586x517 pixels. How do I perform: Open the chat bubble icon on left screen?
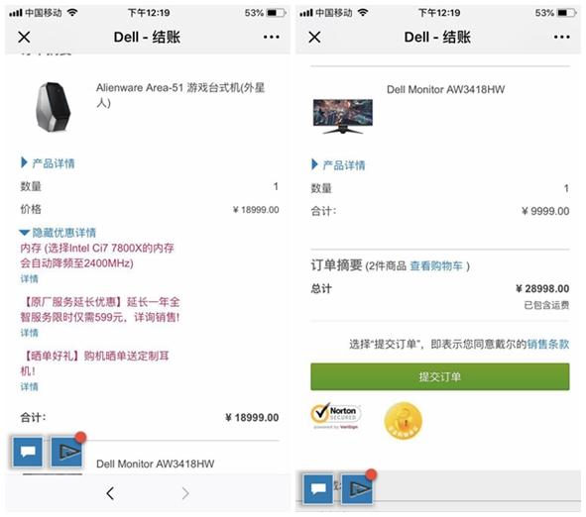(28, 452)
